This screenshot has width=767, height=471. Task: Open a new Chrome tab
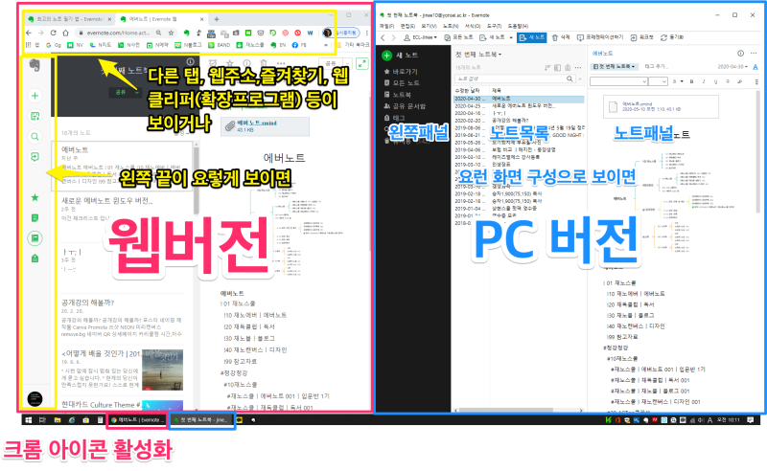[x=217, y=19]
